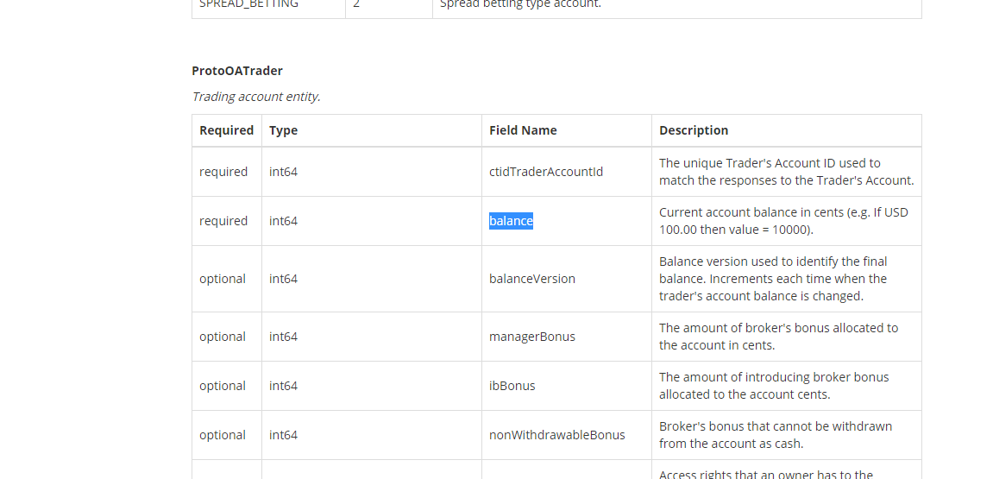Click the nonWithdrawableBonus description text
This screenshot has height=479, width=993.
pos(776,435)
